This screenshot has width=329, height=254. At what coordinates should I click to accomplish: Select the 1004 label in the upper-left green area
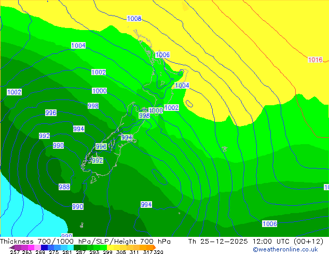point(78,46)
